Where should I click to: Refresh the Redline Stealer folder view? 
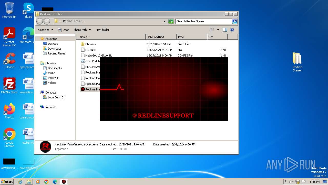(171, 21)
